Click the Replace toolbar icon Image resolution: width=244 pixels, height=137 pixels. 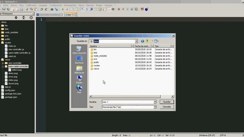(56, 9)
